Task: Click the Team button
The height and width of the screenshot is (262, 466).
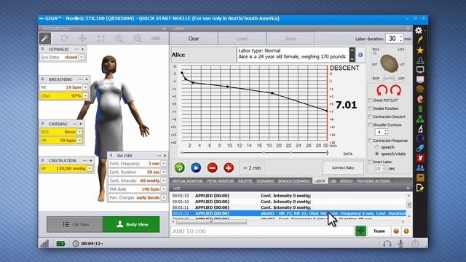Action: [379, 231]
